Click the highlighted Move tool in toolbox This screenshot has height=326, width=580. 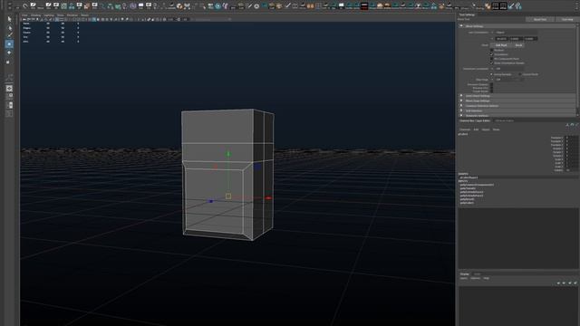(9, 44)
